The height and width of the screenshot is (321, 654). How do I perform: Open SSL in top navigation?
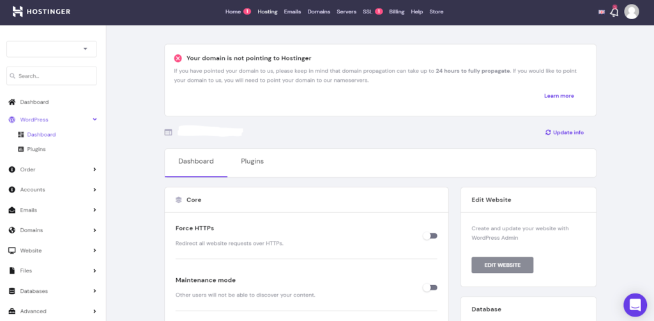367,12
